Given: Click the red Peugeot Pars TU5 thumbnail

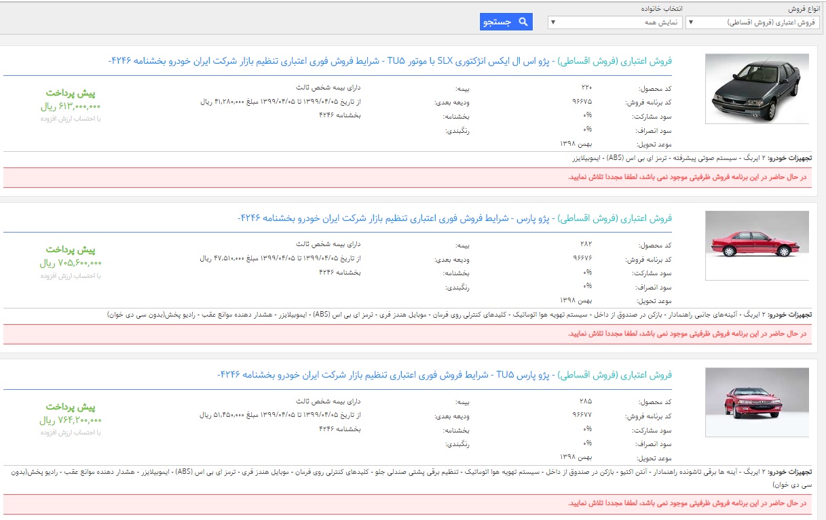Looking at the screenshot, I should pyautogui.click(x=757, y=403).
